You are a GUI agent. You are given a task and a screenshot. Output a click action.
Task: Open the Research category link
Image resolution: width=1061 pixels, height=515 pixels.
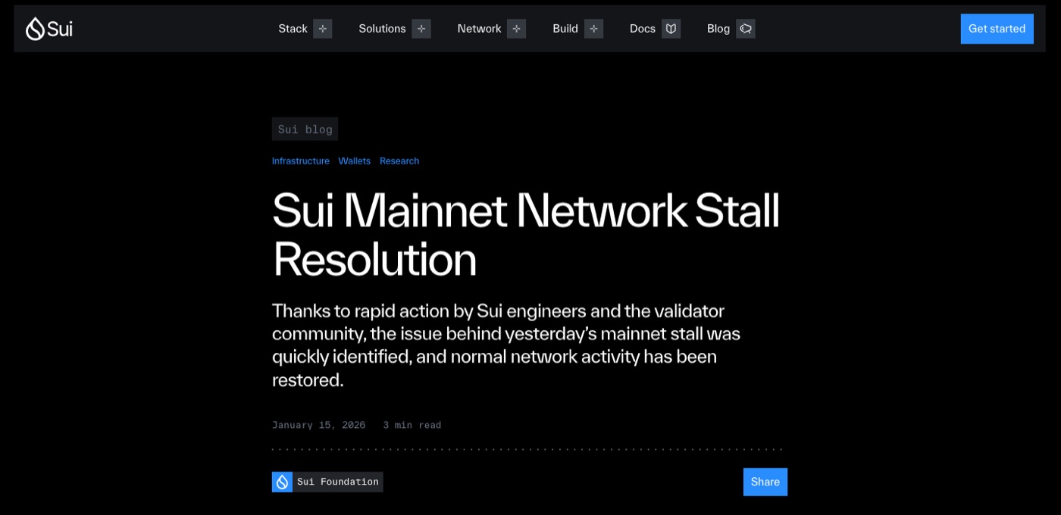tap(399, 161)
